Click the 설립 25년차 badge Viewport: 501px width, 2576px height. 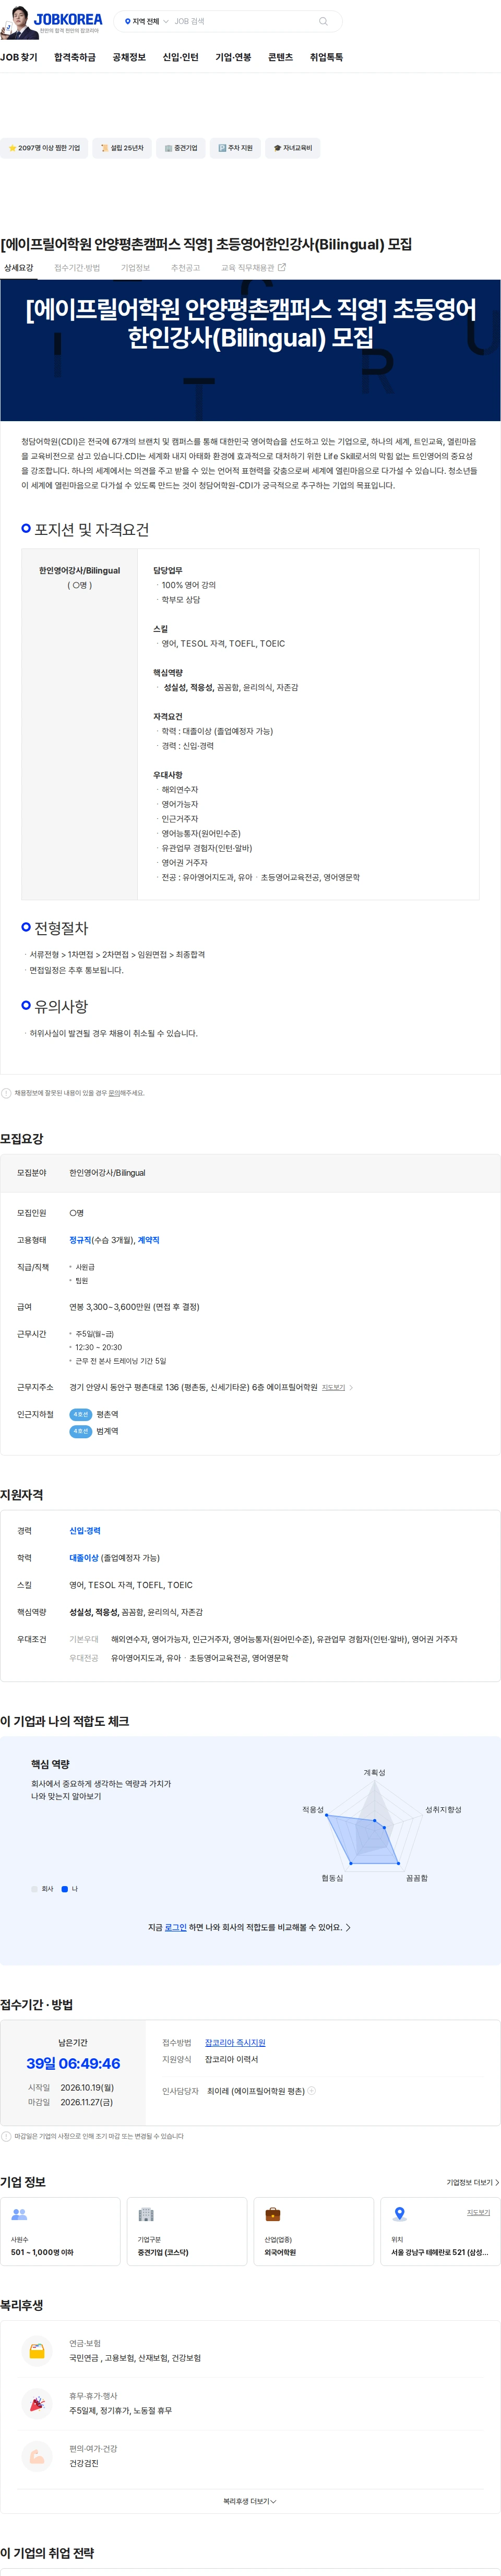(122, 148)
